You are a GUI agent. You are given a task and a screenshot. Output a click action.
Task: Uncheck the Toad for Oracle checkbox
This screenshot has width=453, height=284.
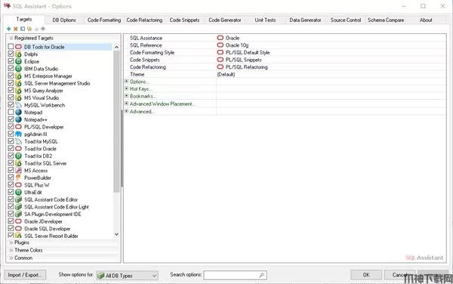[x=11, y=149]
